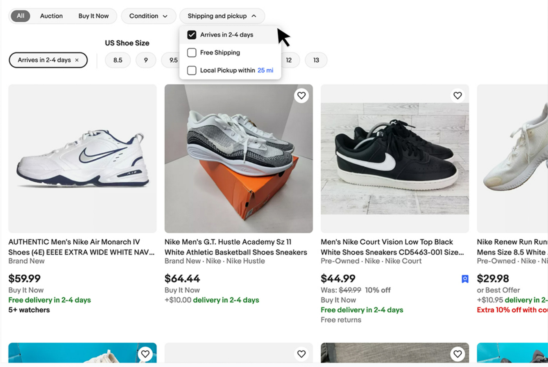Save the G.T. Hustle Academy shoe to watchlist
Screen dimensions: 548x367
pyautogui.click(x=301, y=95)
